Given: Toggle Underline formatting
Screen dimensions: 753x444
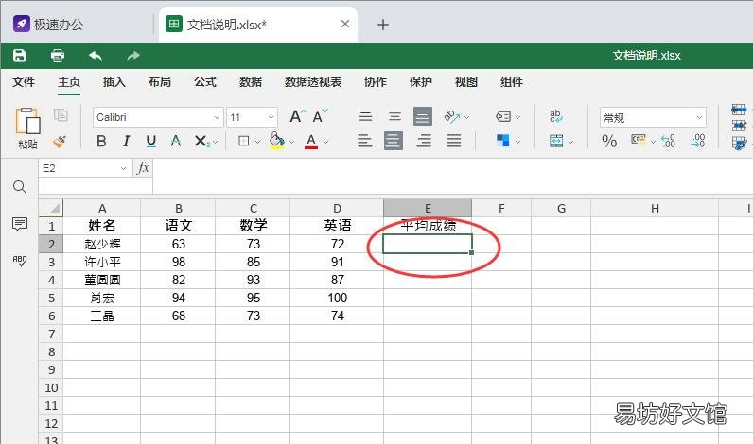Looking at the screenshot, I should point(151,141).
